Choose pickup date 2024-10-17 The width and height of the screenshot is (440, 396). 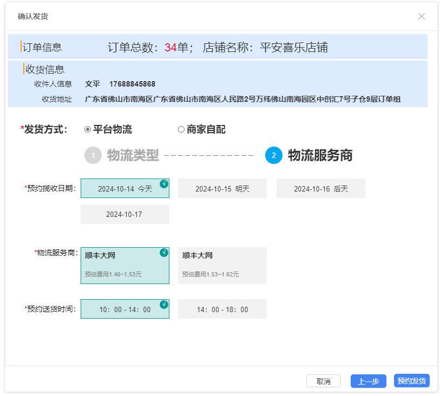125,214
